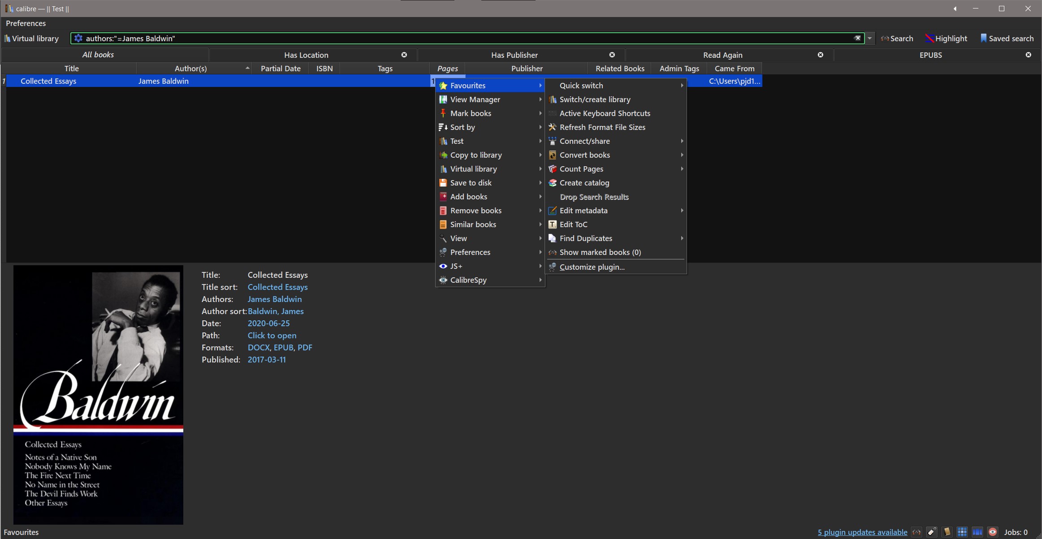
Task: Toggle the Book details panel button
Action: coord(947,532)
